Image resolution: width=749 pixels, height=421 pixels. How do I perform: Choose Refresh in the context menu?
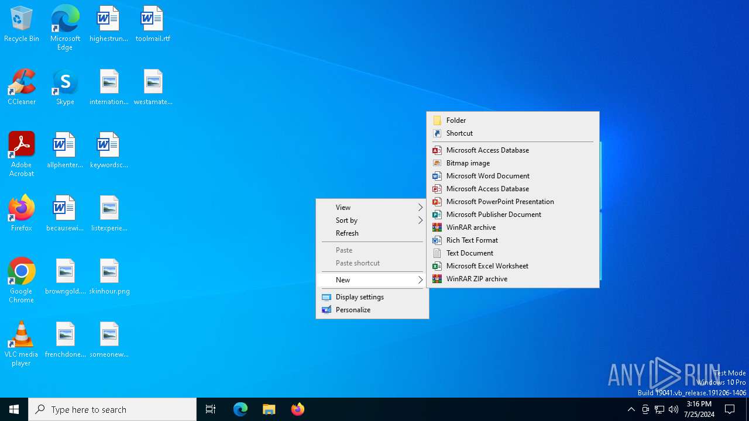click(x=372, y=233)
